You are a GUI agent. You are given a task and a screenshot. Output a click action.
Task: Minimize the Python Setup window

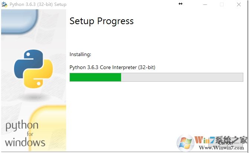205,4
